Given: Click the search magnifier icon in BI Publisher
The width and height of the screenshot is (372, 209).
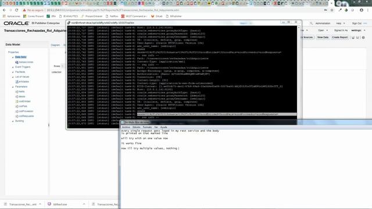Looking at the screenshot, I should coord(311,23).
